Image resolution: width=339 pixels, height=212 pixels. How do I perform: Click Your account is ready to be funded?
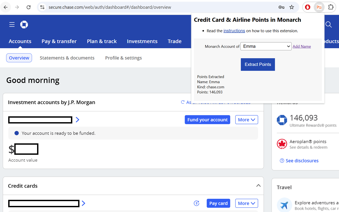59,133
